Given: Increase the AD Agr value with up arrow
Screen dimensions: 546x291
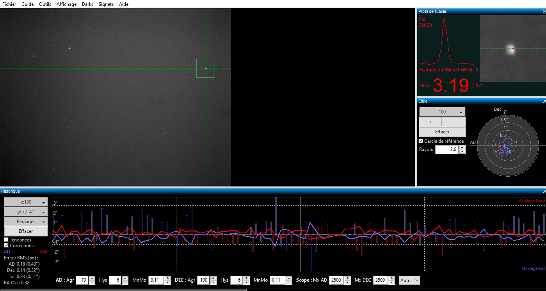Looking at the screenshot, I should point(92,278).
